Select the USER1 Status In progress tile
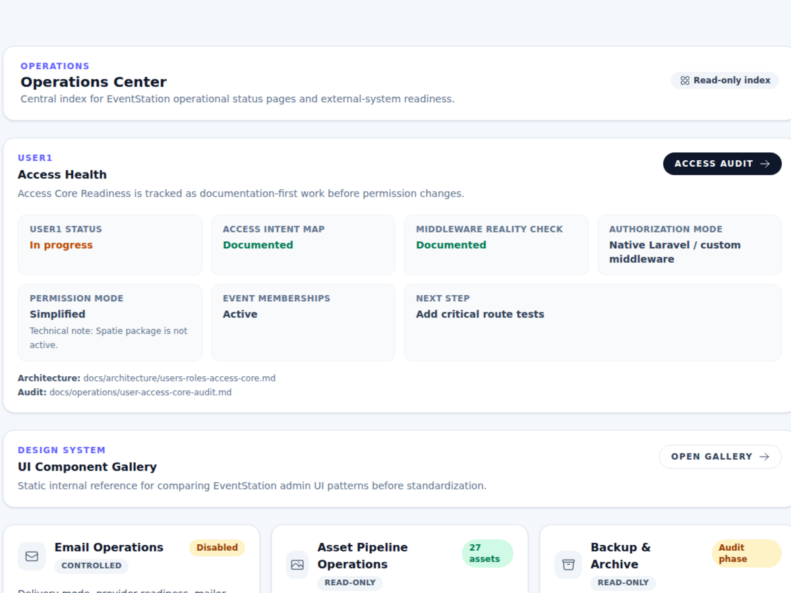The image size is (791, 593). tap(110, 244)
